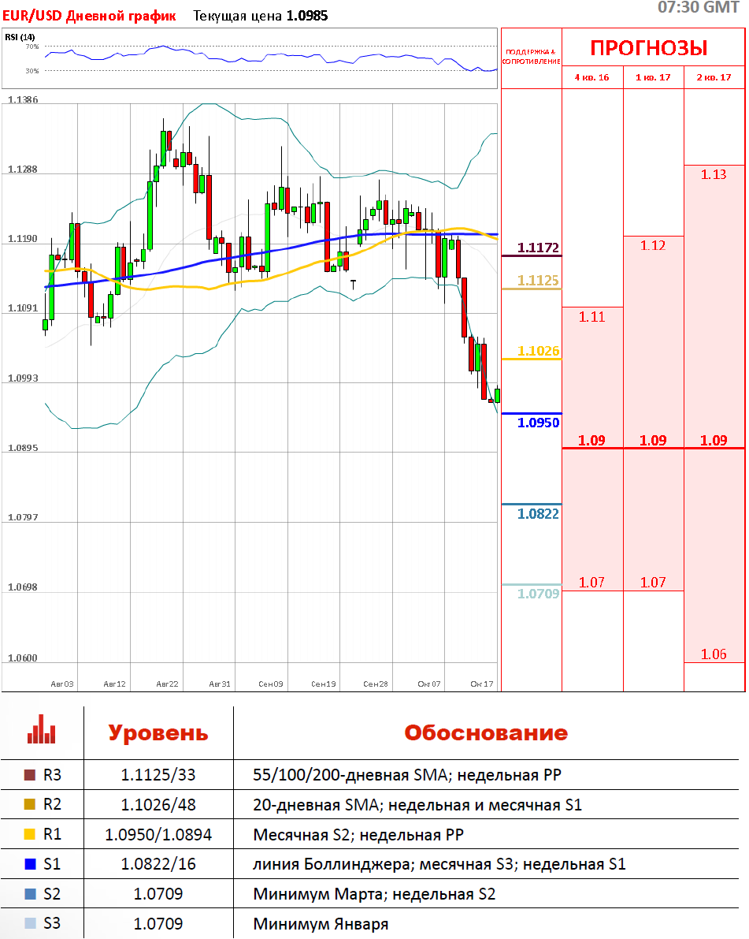Select the '2 кв. 17' forecast column header
The width and height of the screenshot is (749, 939).
[x=714, y=77]
